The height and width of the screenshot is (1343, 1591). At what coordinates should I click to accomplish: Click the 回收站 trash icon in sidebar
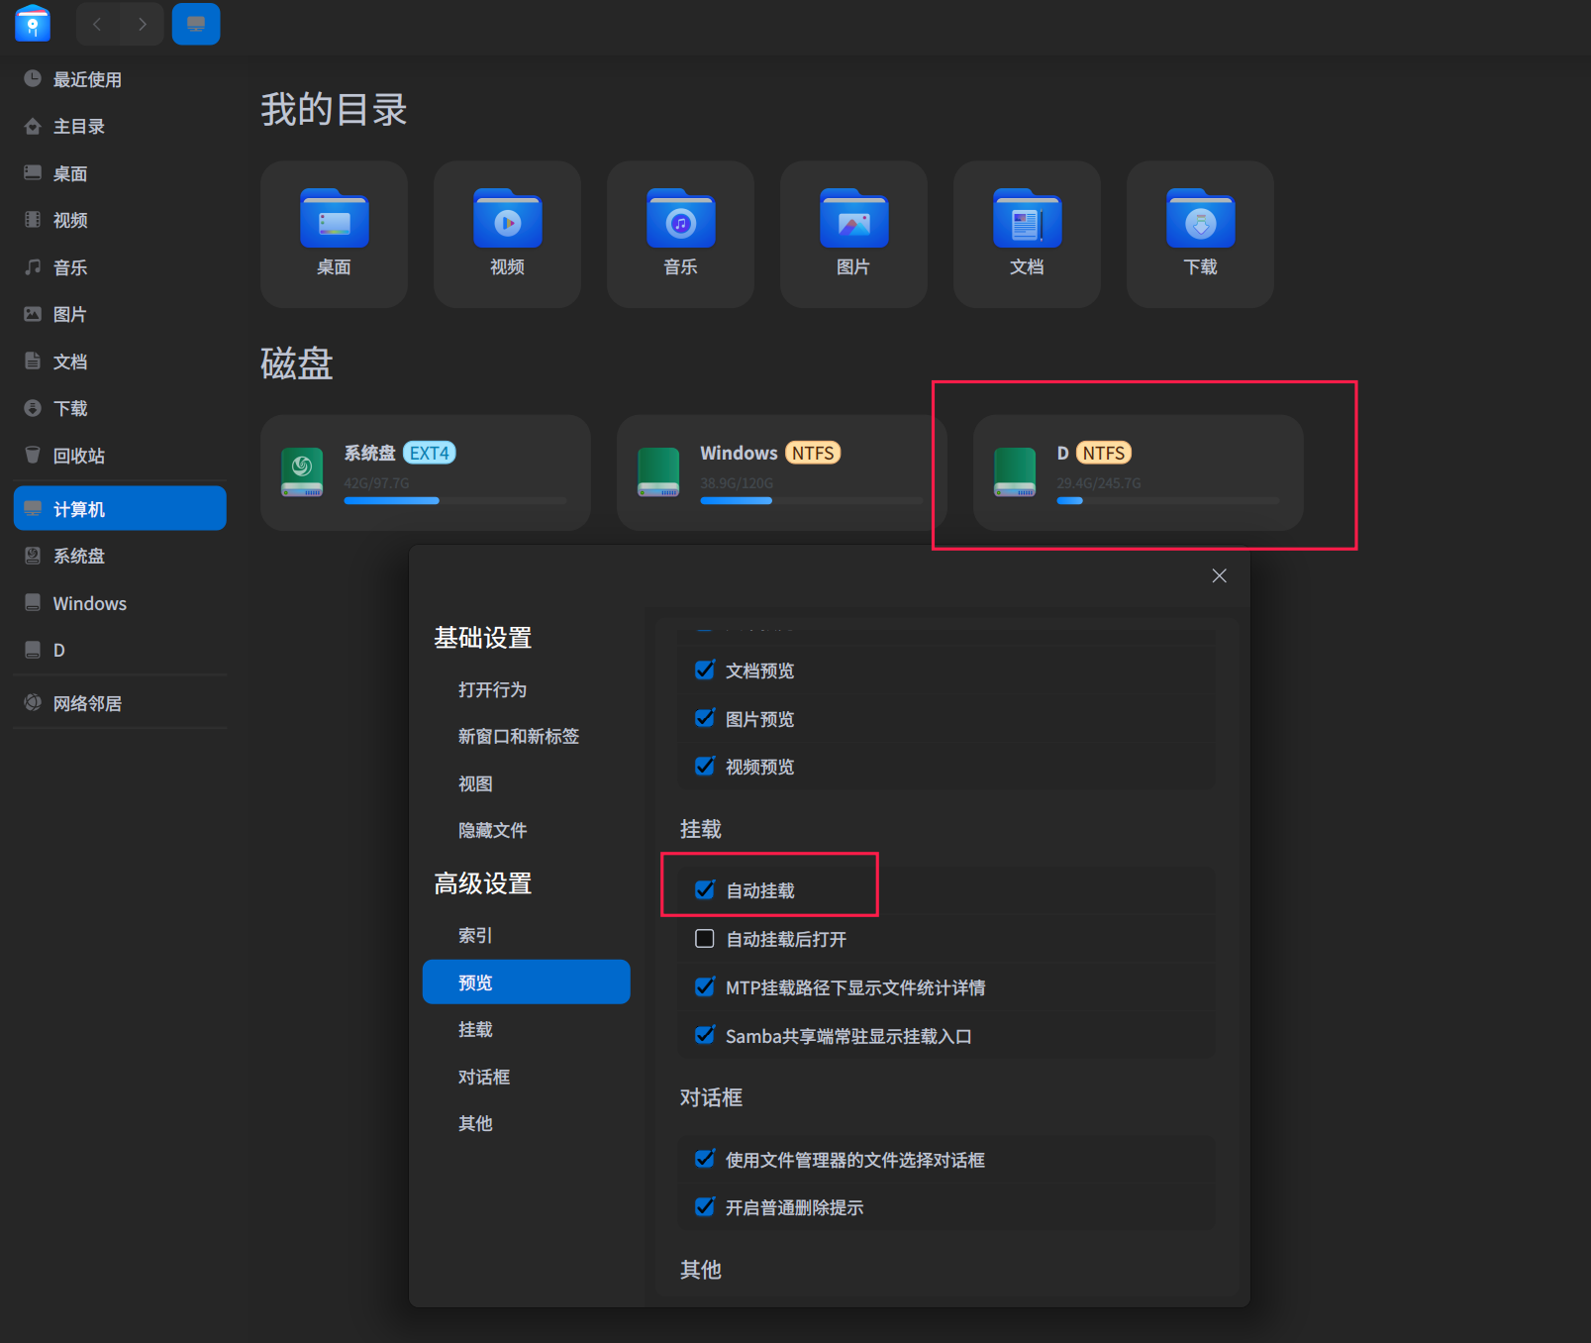pyautogui.click(x=33, y=455)
